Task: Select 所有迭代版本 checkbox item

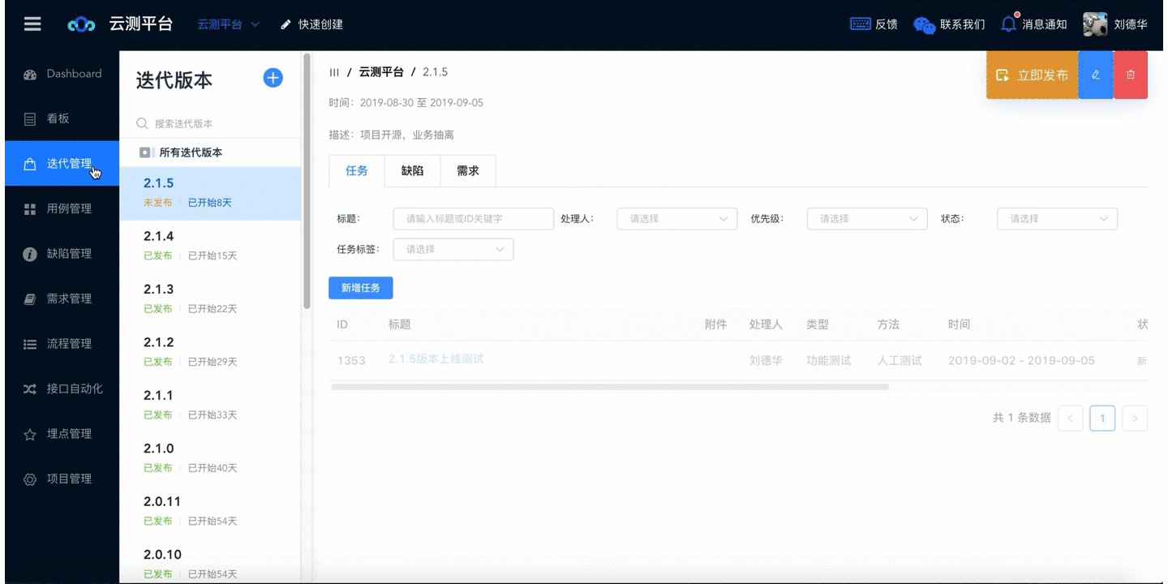Action: 145,152
